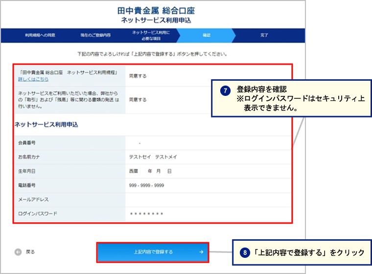Click the 生年月日 label

27,171
